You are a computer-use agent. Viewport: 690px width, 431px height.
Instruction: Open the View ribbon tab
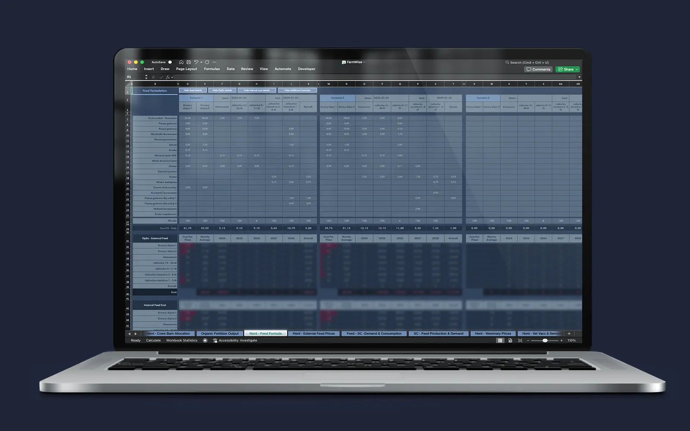point(263,69)
